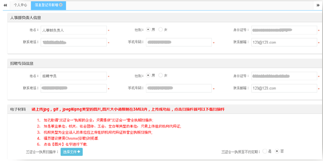Select 男 for 人事部负责人 gender

pos(148,30)
